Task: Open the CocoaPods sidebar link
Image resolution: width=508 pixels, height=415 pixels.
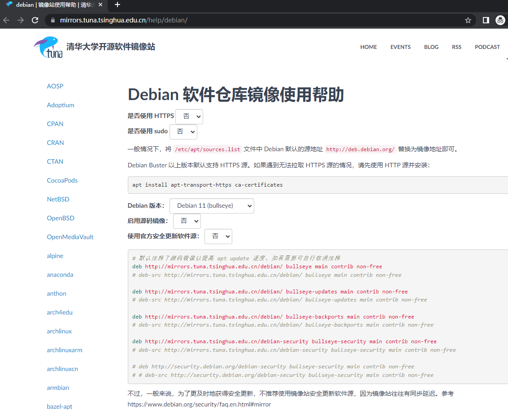Action: pyautogui.click(x=62, y=180)
